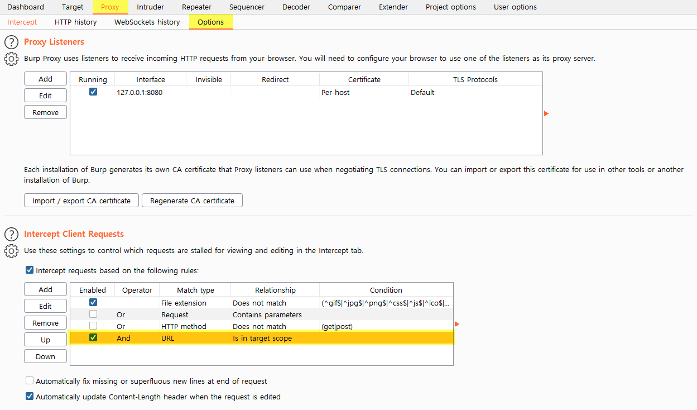Click the Redirect column header
The image size is (697, 410).
click(275, 79)
